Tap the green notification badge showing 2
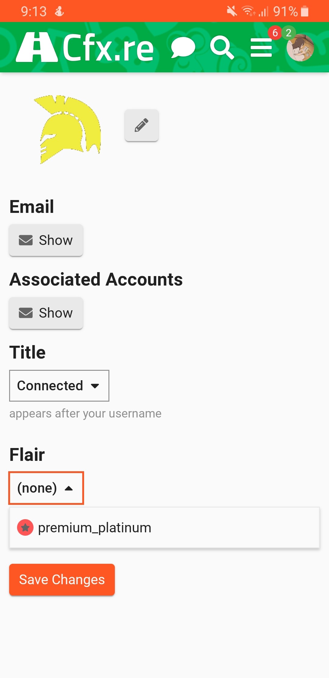The width and height of the screenshot is (329, 678). coord(288,33)
